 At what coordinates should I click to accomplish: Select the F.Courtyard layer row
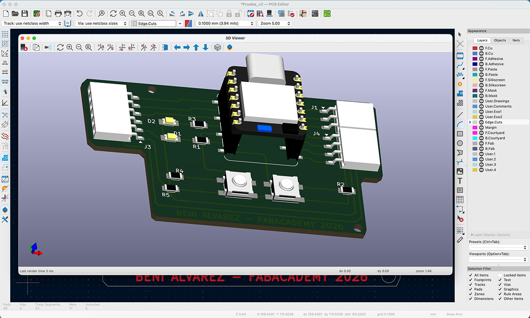pyautogui.click(x=498, y=133)
